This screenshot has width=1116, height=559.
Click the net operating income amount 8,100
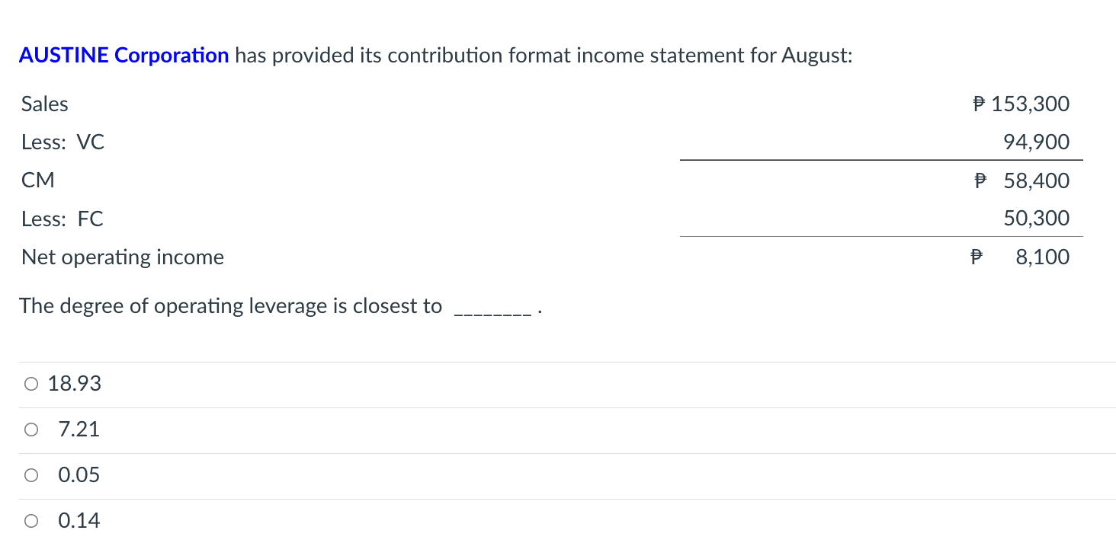(1043, 257)
